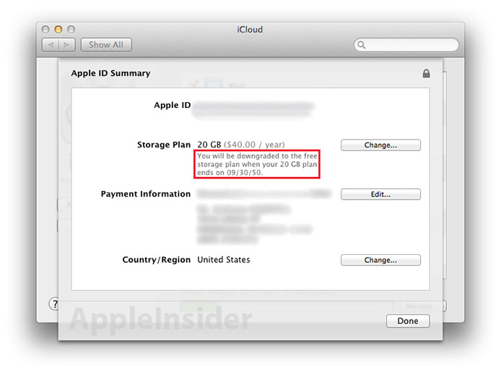
Task: Change the Country/Region setting
Action: [380, 260]
